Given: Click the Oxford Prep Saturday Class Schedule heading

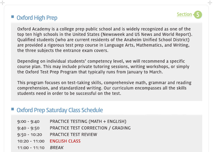Looking at the screenshot, I should tap(60, 110).
